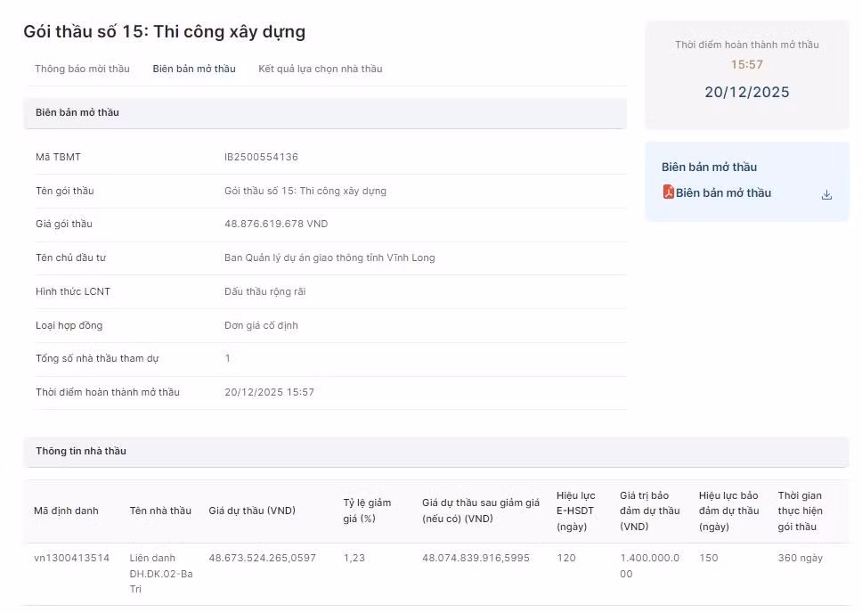The height and width of the screenshot is (613, 862).
Task: Click the Thông tin nhà thầu section header
Action: coord(81,451)
